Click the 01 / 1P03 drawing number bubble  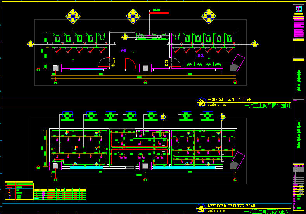[202, 102]
